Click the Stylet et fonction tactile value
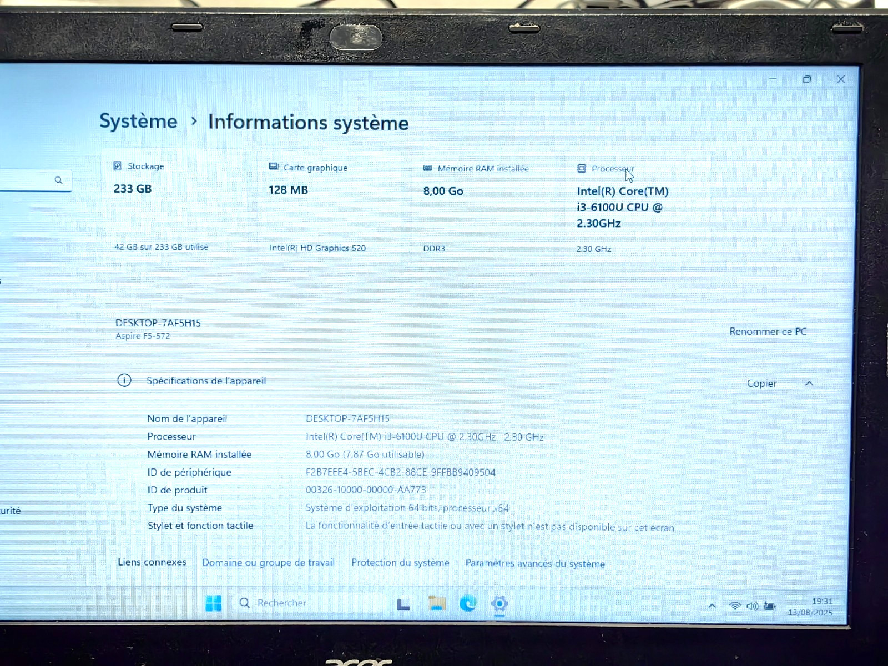888x666 pixels. pyautogui.click(x=490, y=526)
